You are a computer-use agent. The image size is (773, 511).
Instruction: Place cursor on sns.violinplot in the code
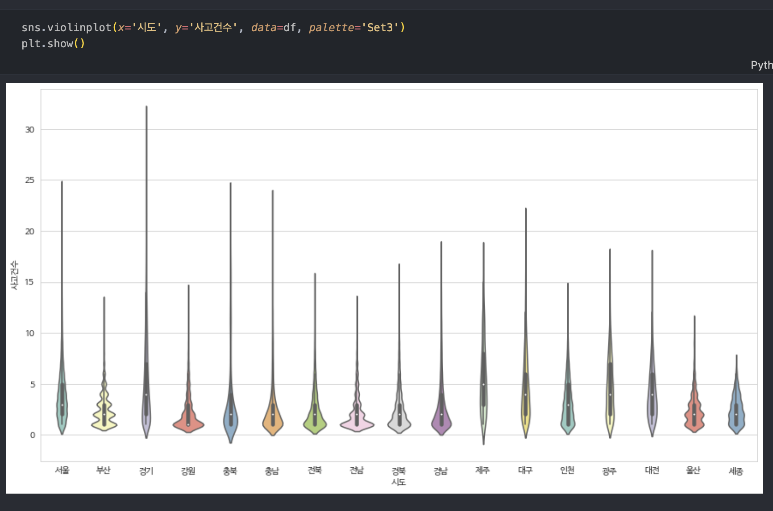tap(66, 28)
